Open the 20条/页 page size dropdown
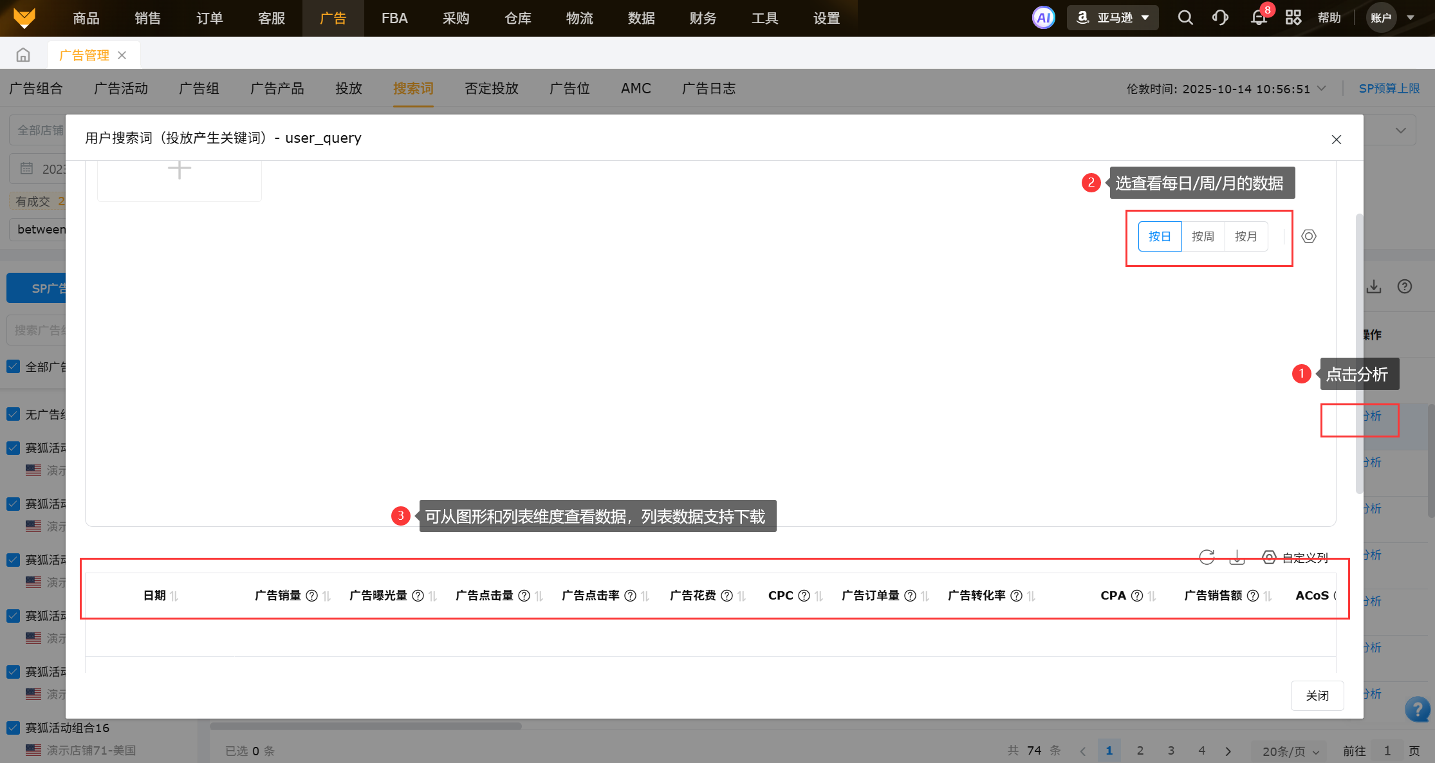Viewport: 1435px width, 763px height. point(1290,751)
